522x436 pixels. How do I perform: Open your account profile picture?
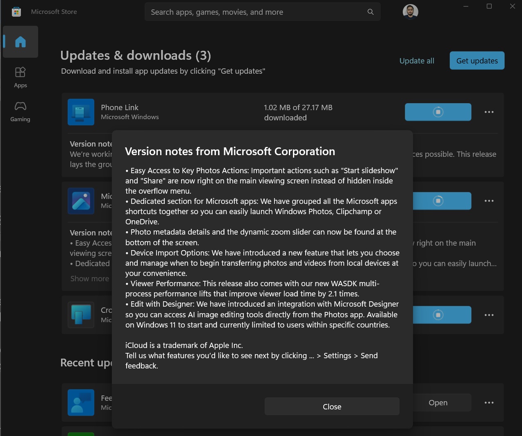(x=410, y=11)
